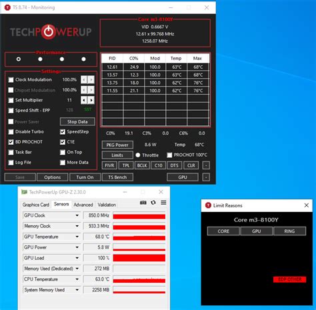Viewport: 316px width, 310px height.
Task: Click the minus button beside CLR
Action: pos(206,165)
